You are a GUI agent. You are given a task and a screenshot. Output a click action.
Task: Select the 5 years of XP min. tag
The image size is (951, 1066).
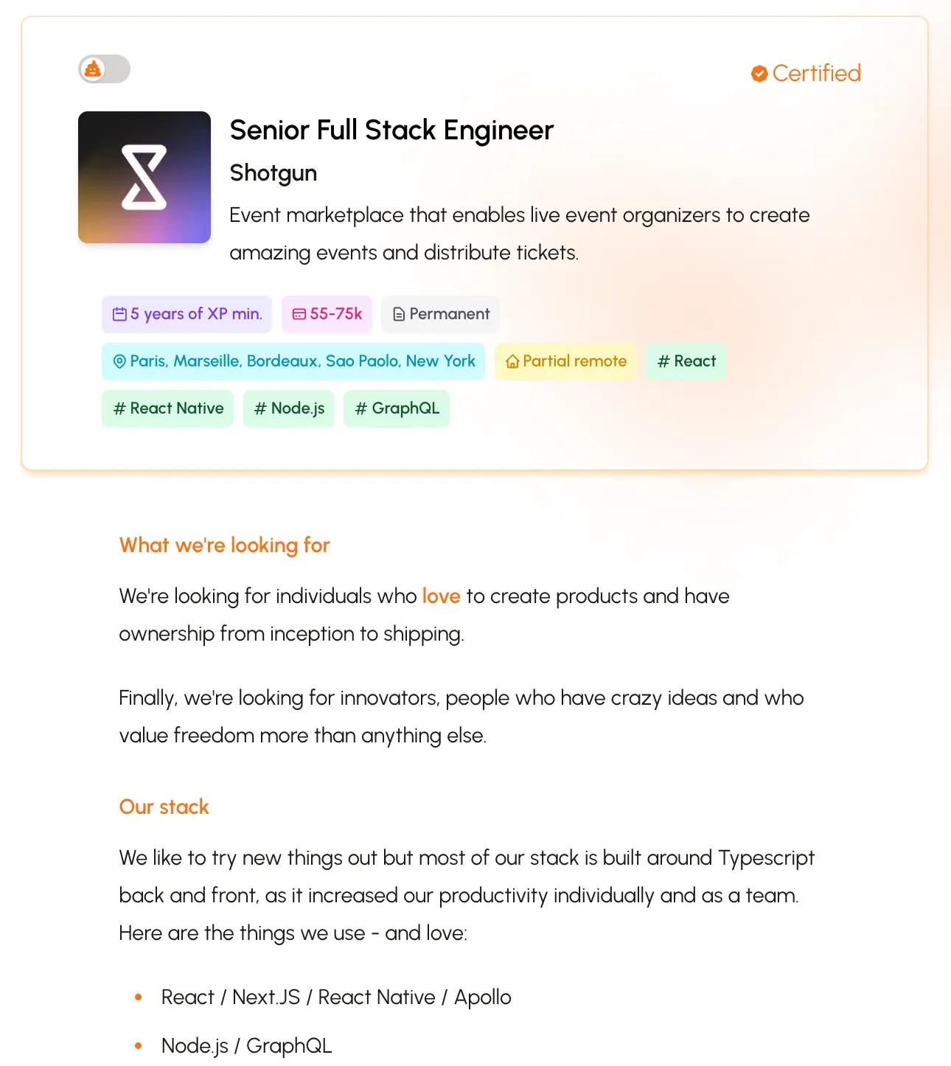tap(187, 314)
